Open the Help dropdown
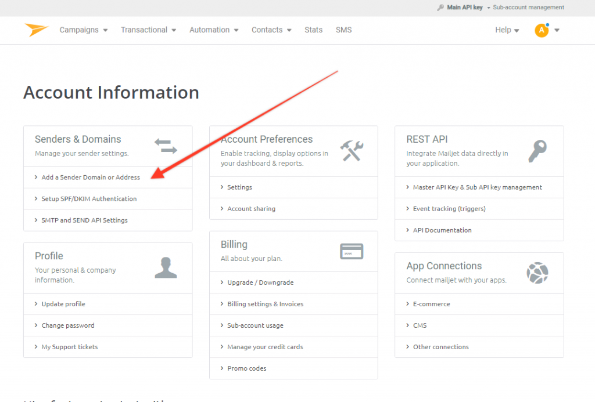This screenshot has width=595, height=402. tap(507, 30)
